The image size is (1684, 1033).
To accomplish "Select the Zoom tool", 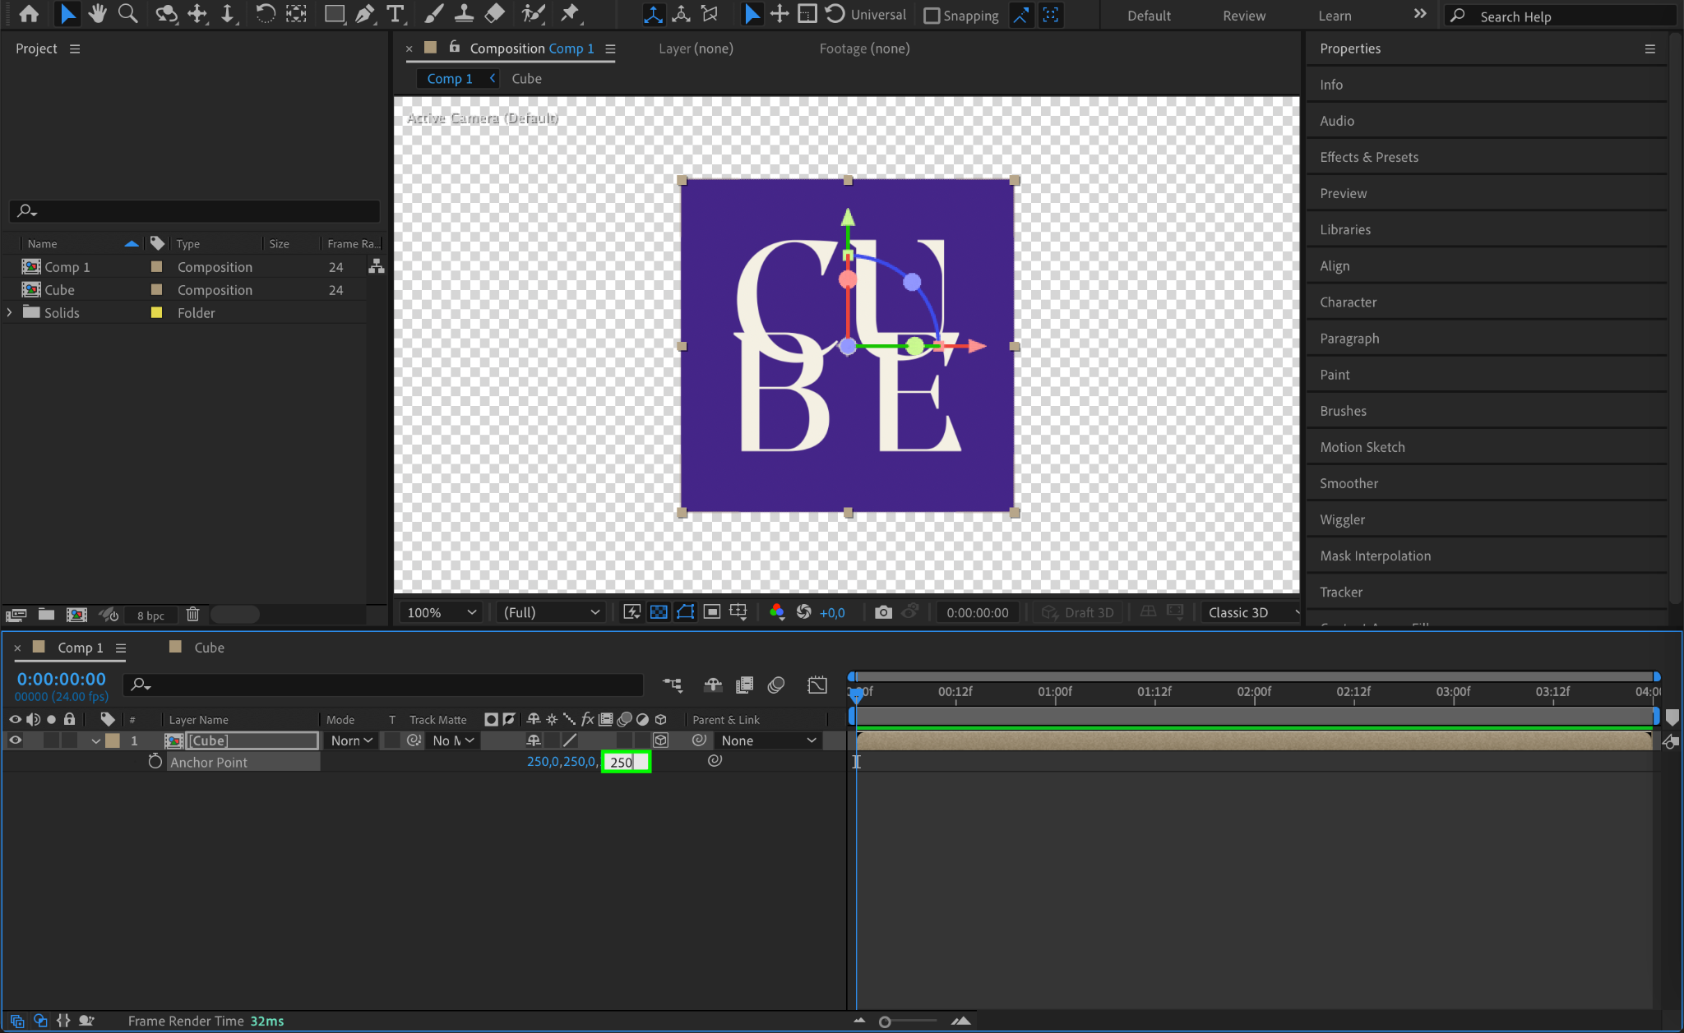I will tap(127, 14).
